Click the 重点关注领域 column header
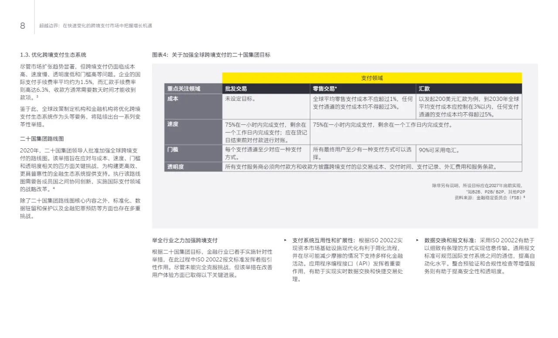 [193, 88]
